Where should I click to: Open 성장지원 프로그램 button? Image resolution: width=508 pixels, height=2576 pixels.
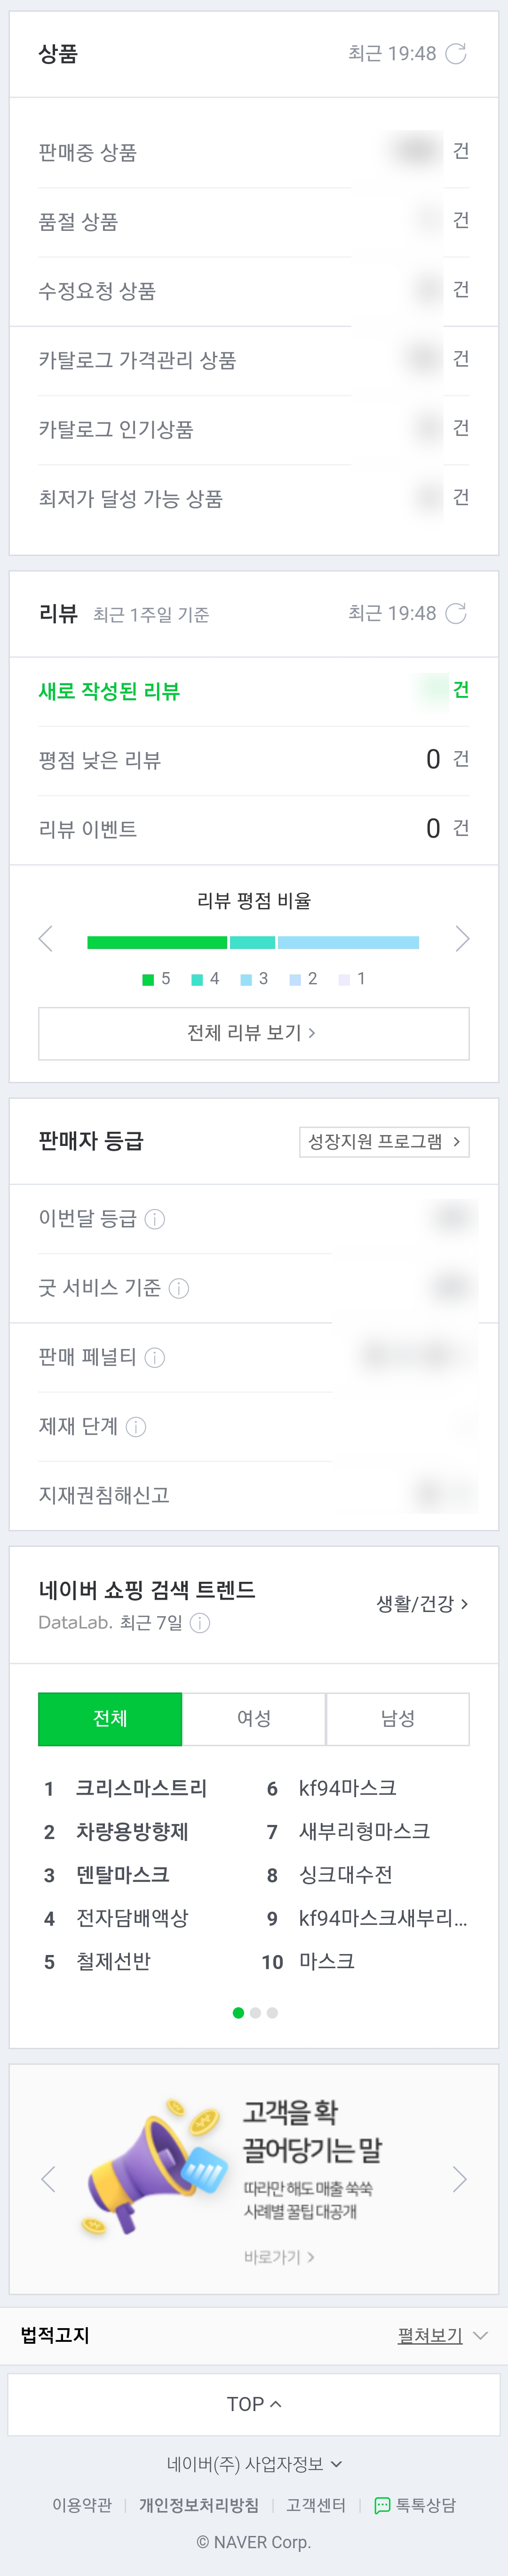pos(384,1142)
